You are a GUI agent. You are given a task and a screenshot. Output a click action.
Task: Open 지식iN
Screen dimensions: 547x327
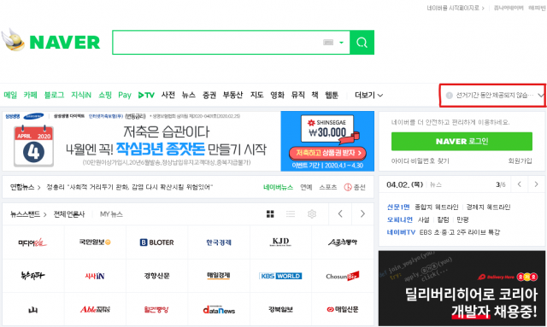pyautogui.click(x=81, y=95)
